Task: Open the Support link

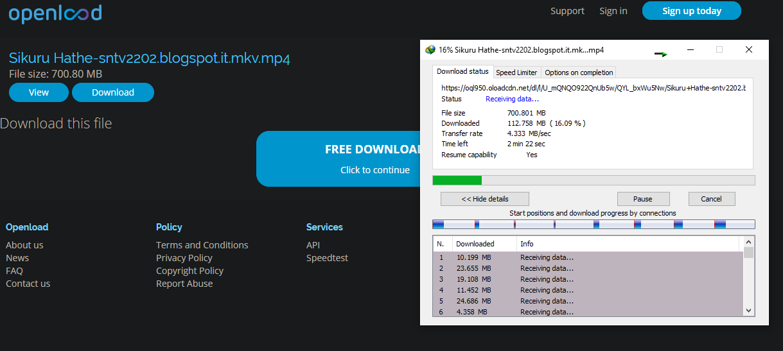Action: pos(567,11)
